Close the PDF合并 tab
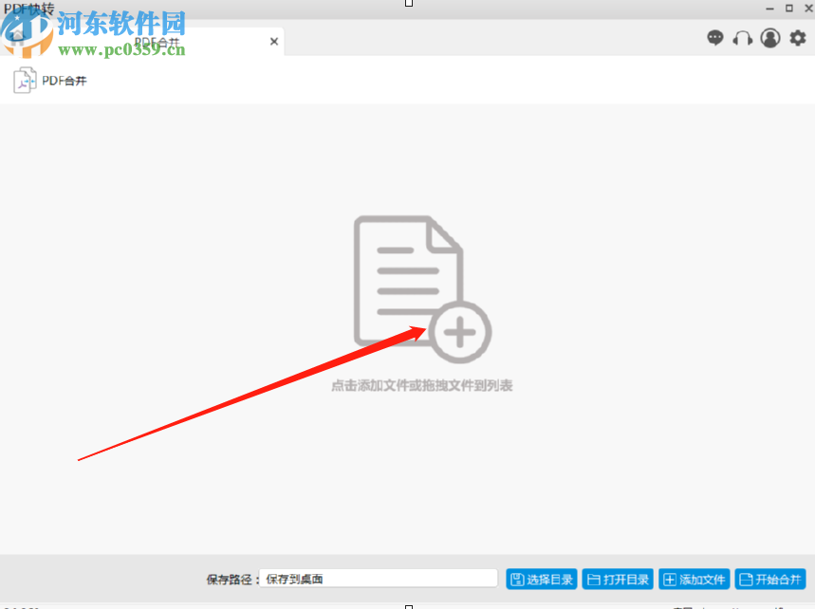The width and height of the screenshot is (815, 609). pos(273,41)
